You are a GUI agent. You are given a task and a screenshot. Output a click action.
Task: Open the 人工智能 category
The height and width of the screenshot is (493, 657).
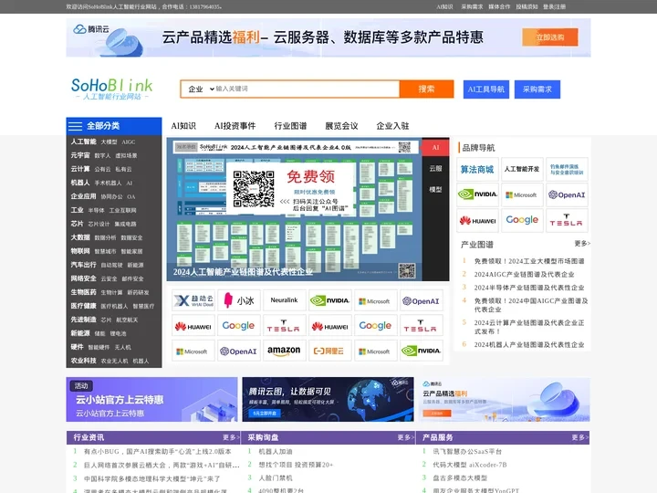point(83,142)
